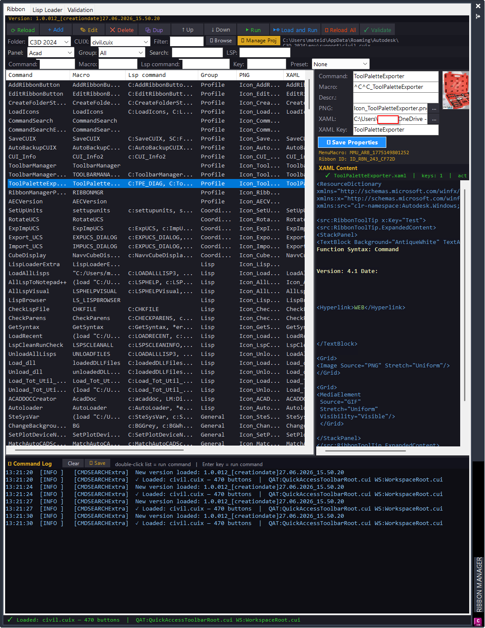The width and height of the screenshot is (485, 628).
Task: Add a new ribbon button
Action: coord(56,30)
